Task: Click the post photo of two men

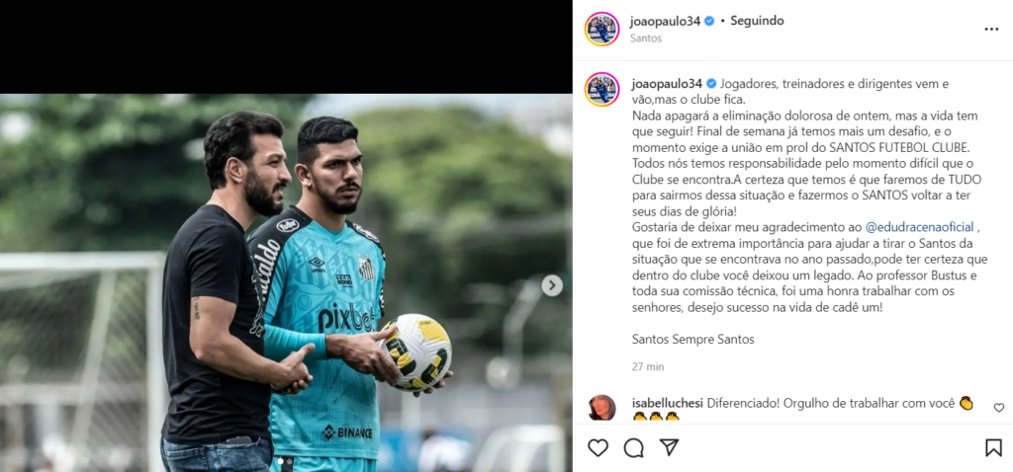Action: [x=286, y=282]
